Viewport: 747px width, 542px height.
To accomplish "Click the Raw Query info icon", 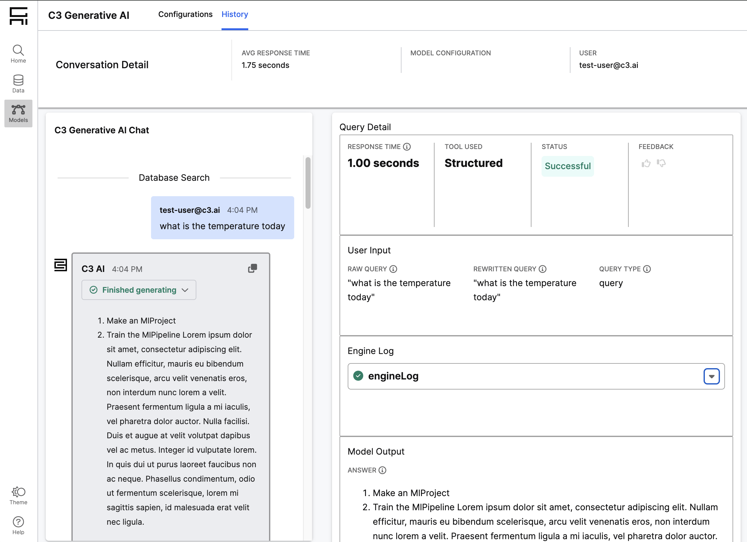I will click(x=393, y=269).
